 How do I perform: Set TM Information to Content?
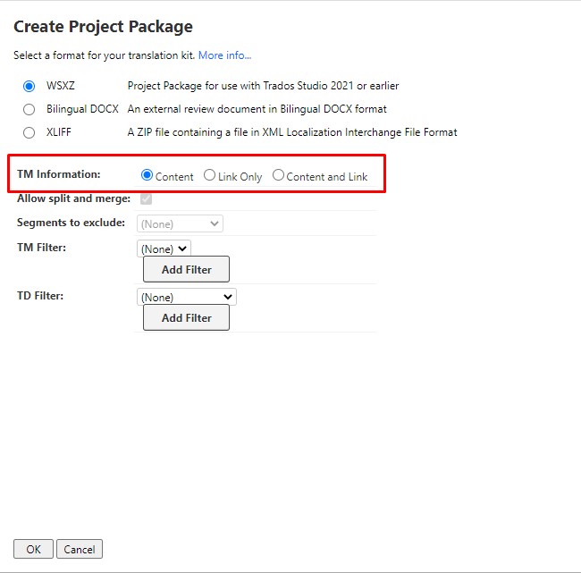coord(147,175)
